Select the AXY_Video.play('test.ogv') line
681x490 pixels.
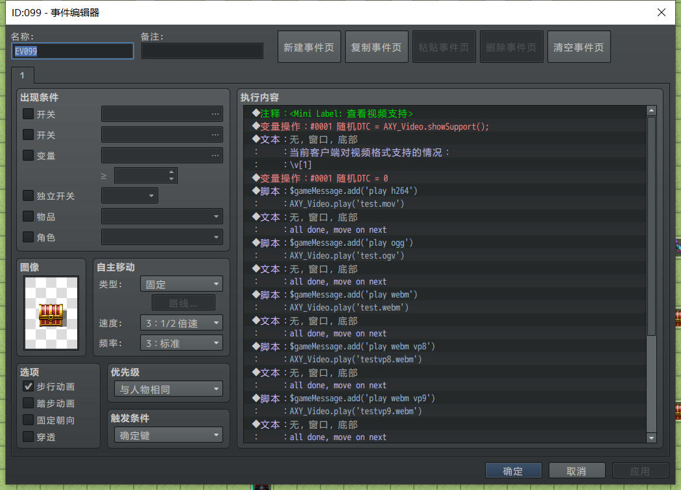[445, 255]
